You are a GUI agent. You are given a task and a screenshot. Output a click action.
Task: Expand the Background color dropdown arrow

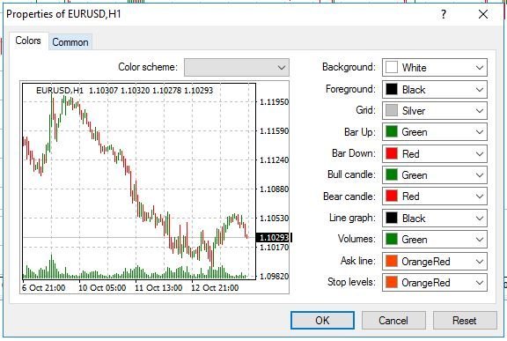pos(479,68)
